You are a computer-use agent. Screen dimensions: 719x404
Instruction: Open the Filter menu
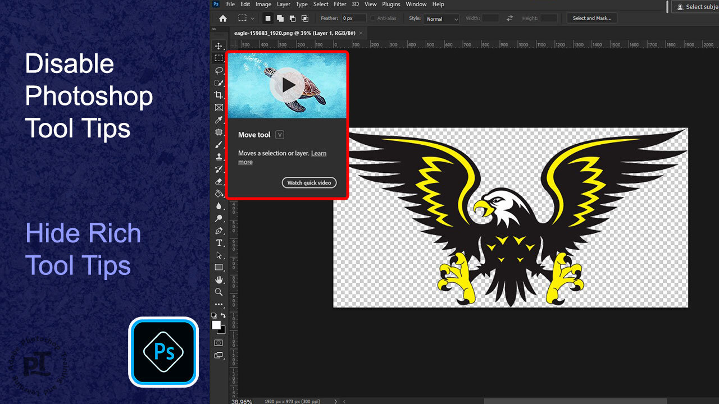tap(340, 4)
